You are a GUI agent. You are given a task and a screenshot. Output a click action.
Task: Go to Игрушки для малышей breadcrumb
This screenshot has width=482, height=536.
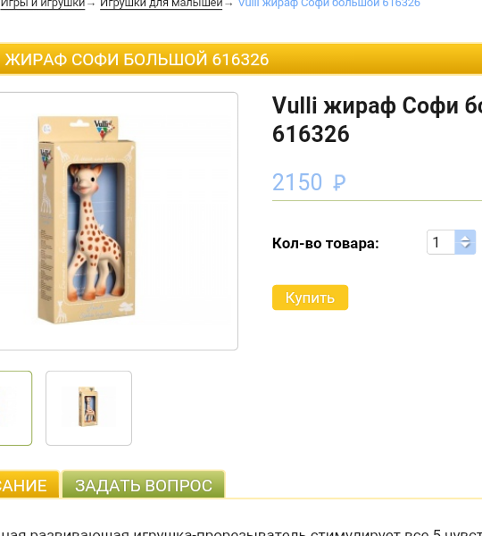(161, 4)
